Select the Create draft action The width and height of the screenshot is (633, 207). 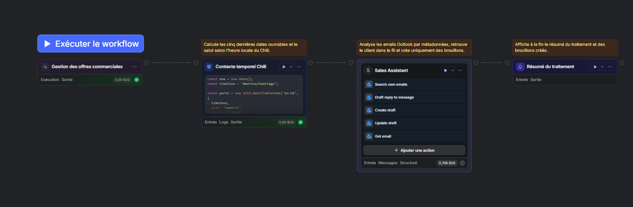click(x=414, y=110)
